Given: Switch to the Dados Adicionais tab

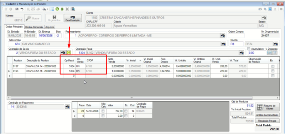Looking at the screenshot, I should click(x=34, y=27).
